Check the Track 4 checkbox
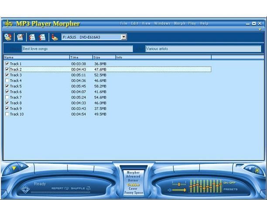 point(7,81)
